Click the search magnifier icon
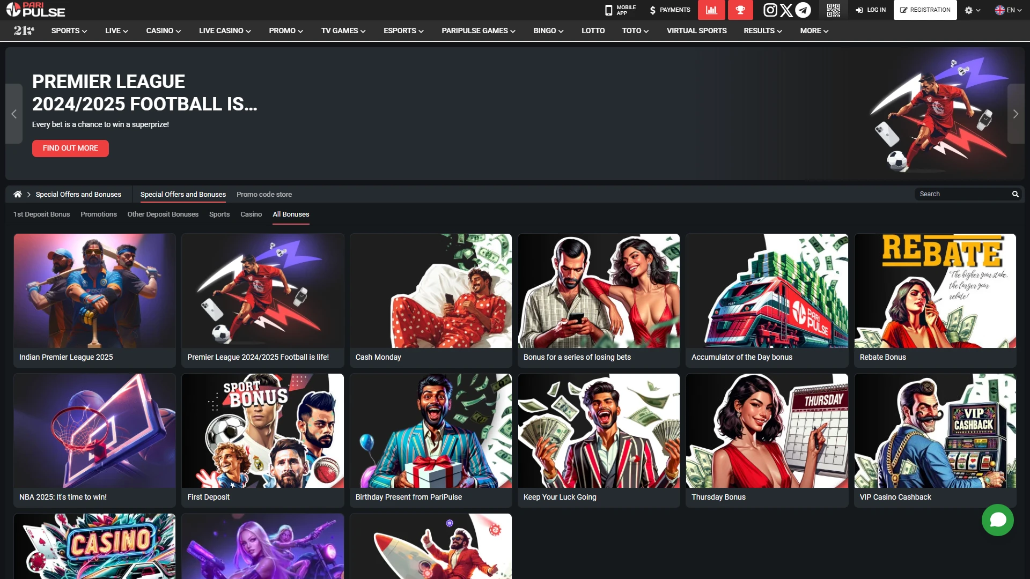Image resolution: width=1030 pixels, height=579 pixels. tap(1015, 194)
